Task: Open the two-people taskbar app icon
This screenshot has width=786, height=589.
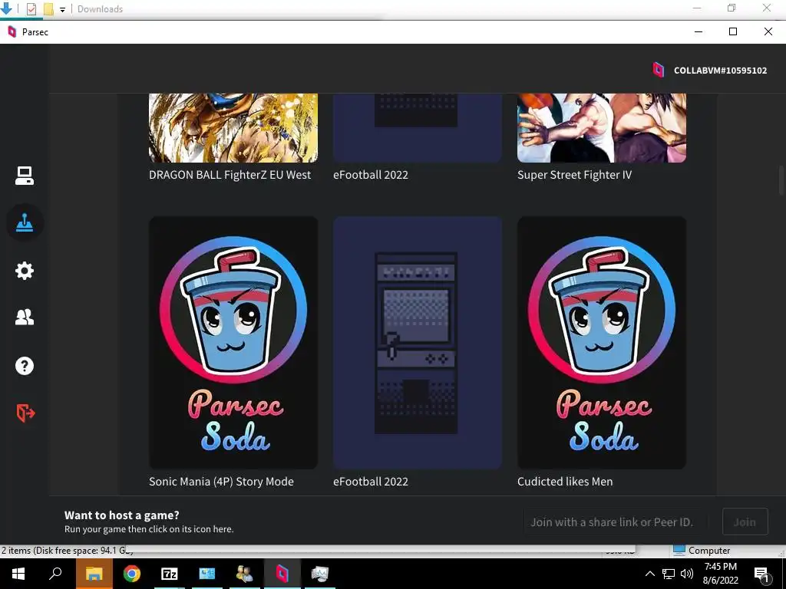Action: point(245,574)
